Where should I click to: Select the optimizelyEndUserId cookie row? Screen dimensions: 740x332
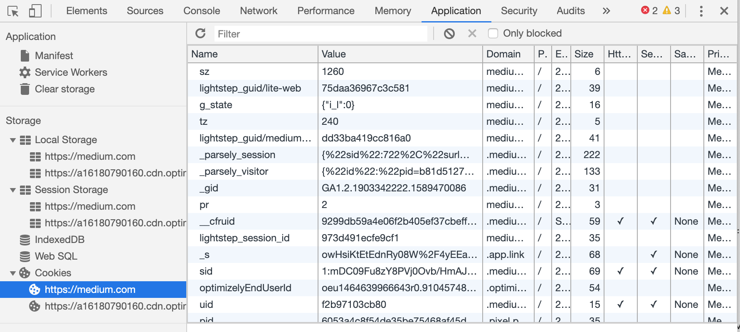point(462,288)
